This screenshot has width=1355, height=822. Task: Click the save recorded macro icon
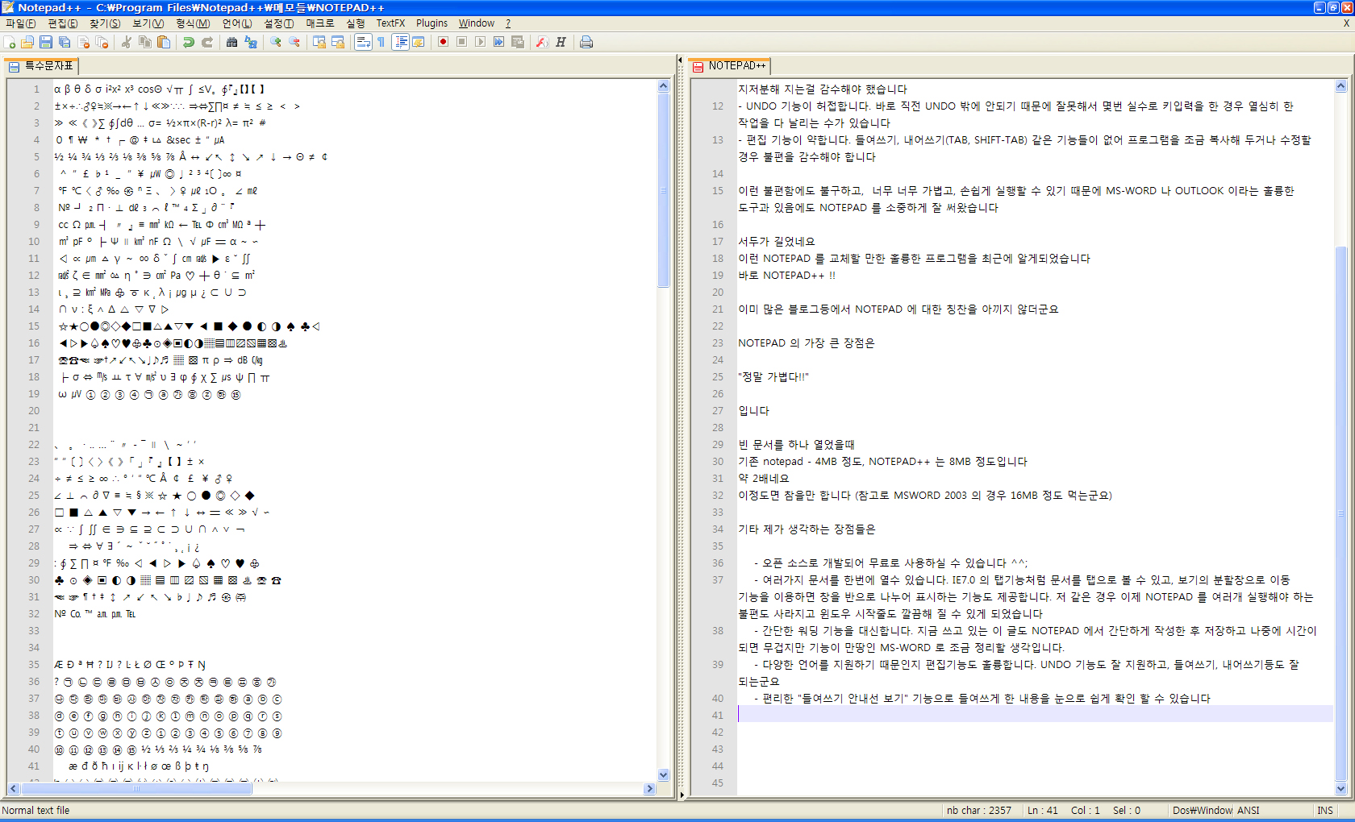pos(518,42)
